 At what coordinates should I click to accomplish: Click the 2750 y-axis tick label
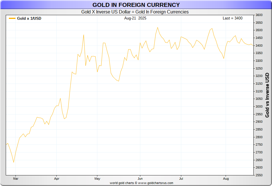pyautogui.click(x=259, y=145)
